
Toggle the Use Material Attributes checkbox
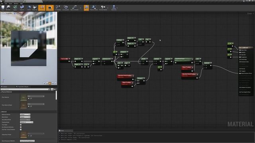21,127
